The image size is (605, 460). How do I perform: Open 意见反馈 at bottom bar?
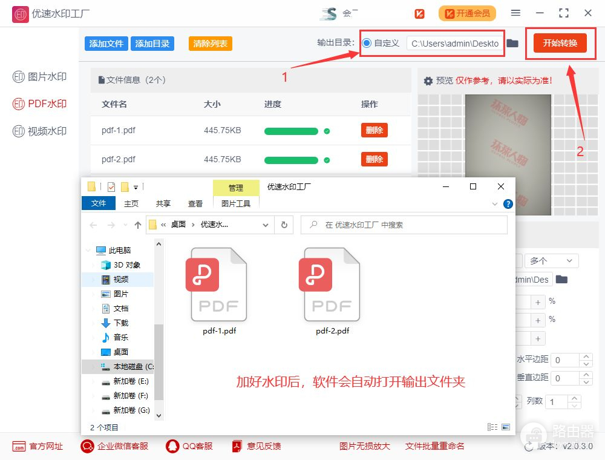(257, 446)
